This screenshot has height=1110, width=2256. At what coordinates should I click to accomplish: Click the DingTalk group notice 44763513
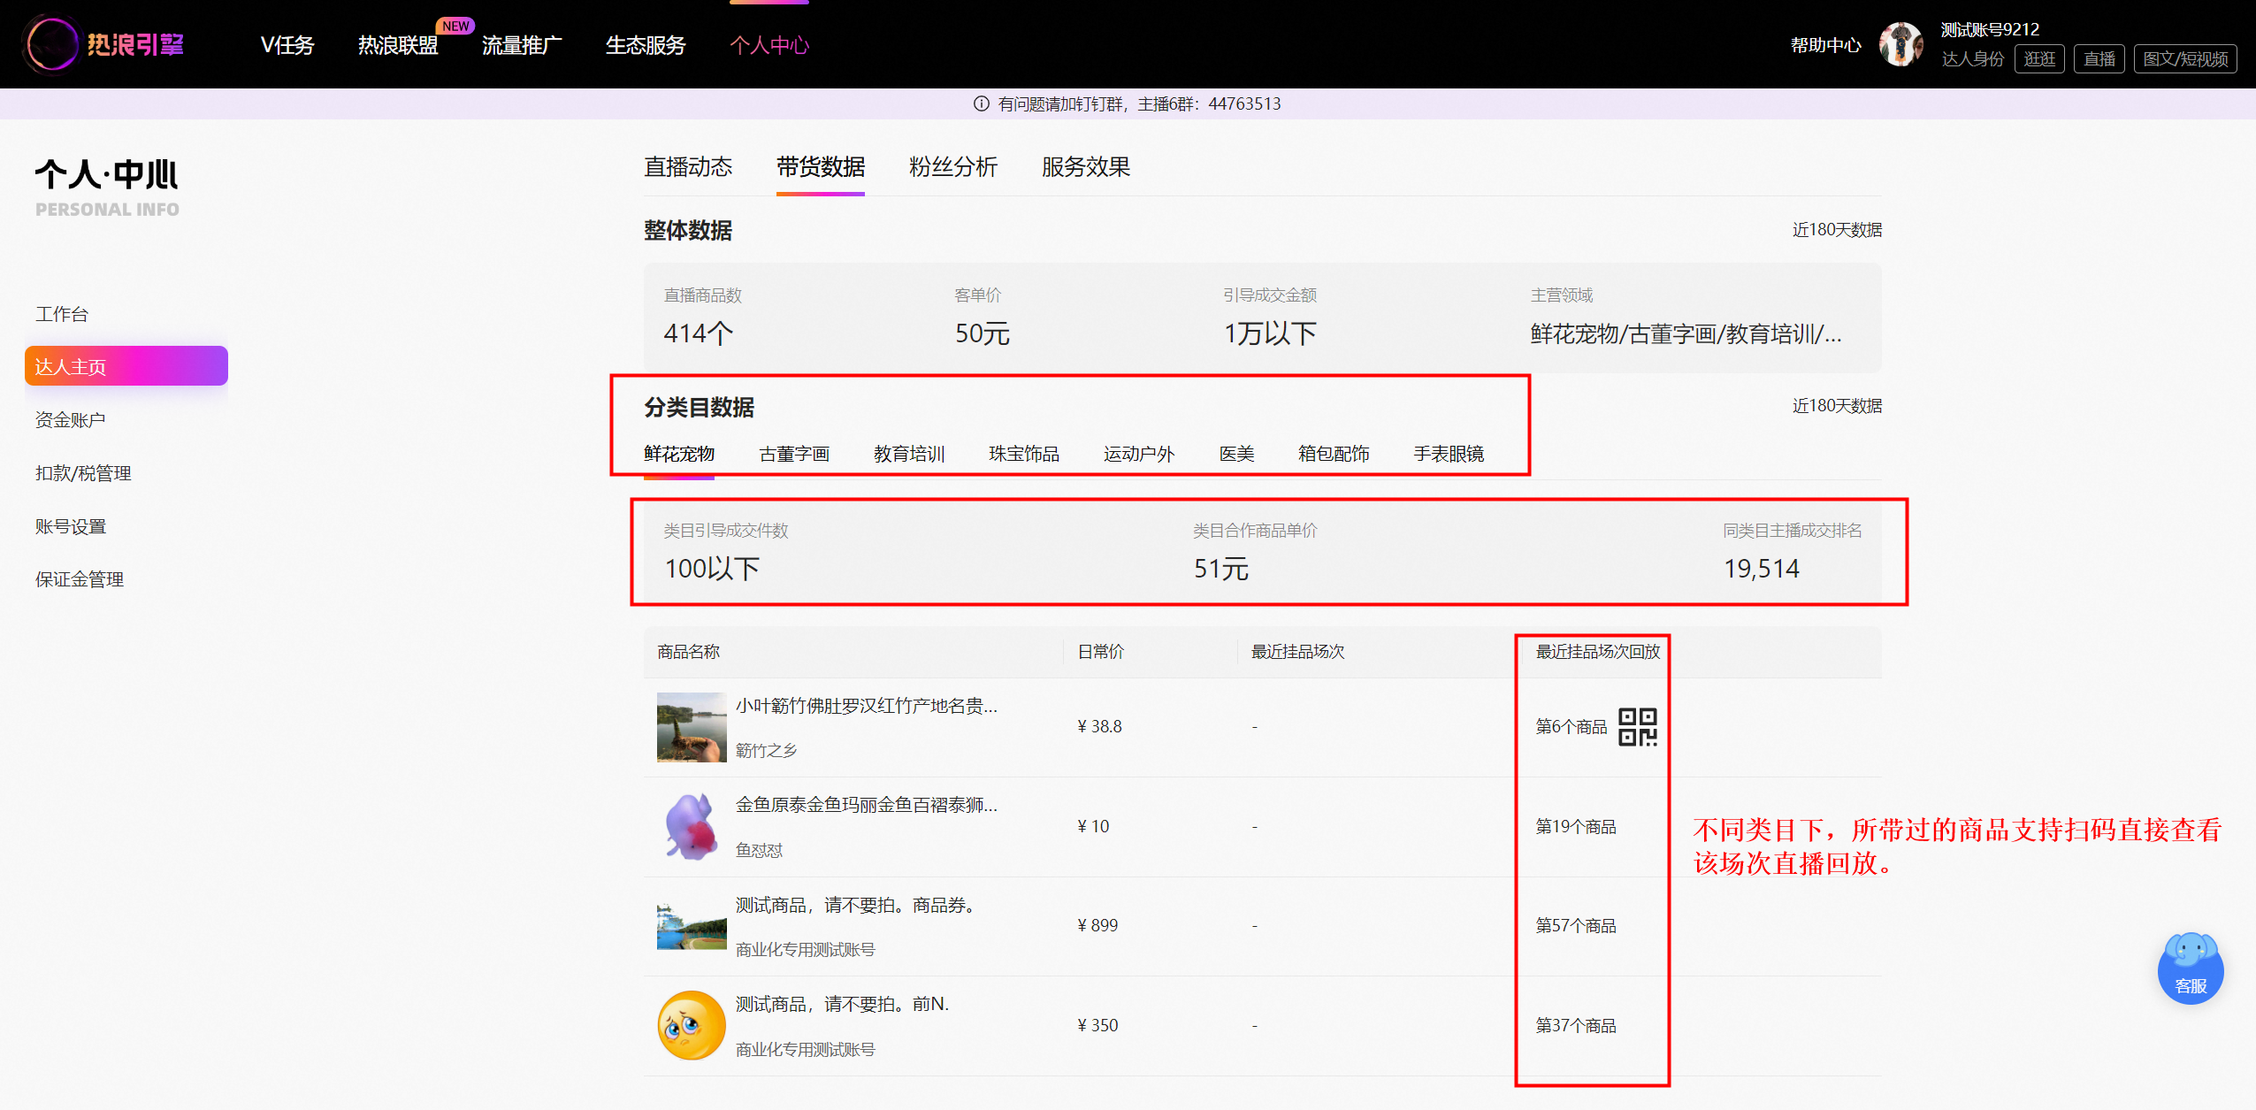pyautogui.click(x=1139, y=103)
